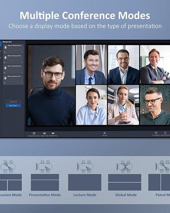The image size is (170, 213).
Task: Click the Lecture Mode table diagram icon
Action: (x=85, y=167)
